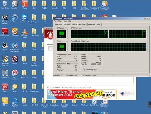
Task: Select the Focus DVD-CD Cover Maker icon
Action: [104, 6]
